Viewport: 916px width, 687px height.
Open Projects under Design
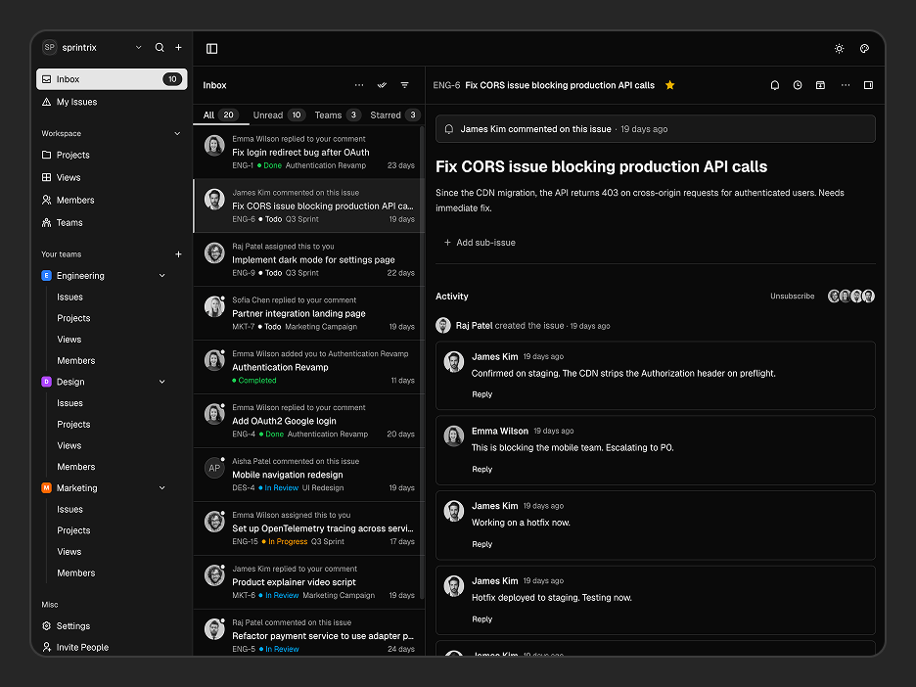(73, 424)
